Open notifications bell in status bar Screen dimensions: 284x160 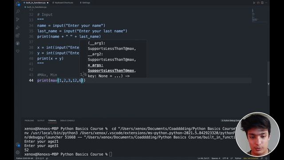[266, 158]
